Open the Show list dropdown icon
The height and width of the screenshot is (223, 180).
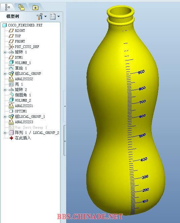(x=53, y=16)
